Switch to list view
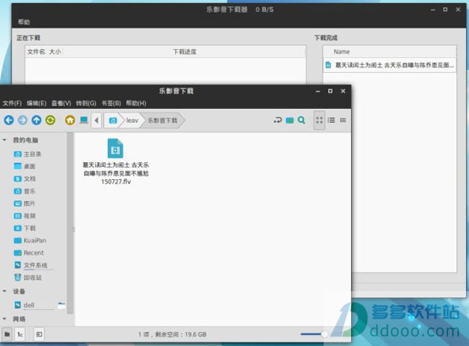 331,121
